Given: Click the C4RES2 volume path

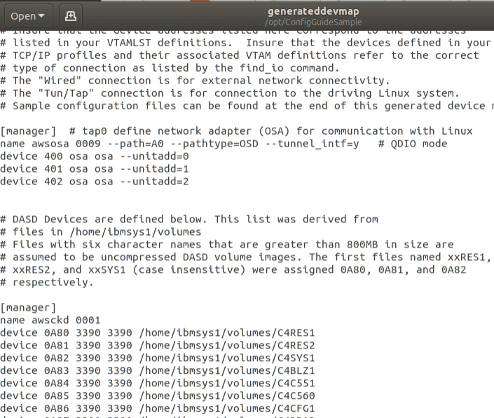Looking at the screenshot, I should coord(227,345).
